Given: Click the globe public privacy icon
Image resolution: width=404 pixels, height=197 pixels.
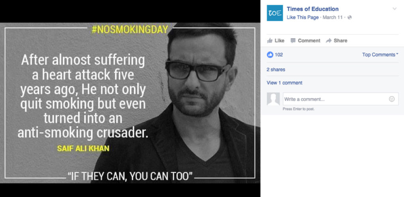Looking at the screenshot, I should coord(350,17).
